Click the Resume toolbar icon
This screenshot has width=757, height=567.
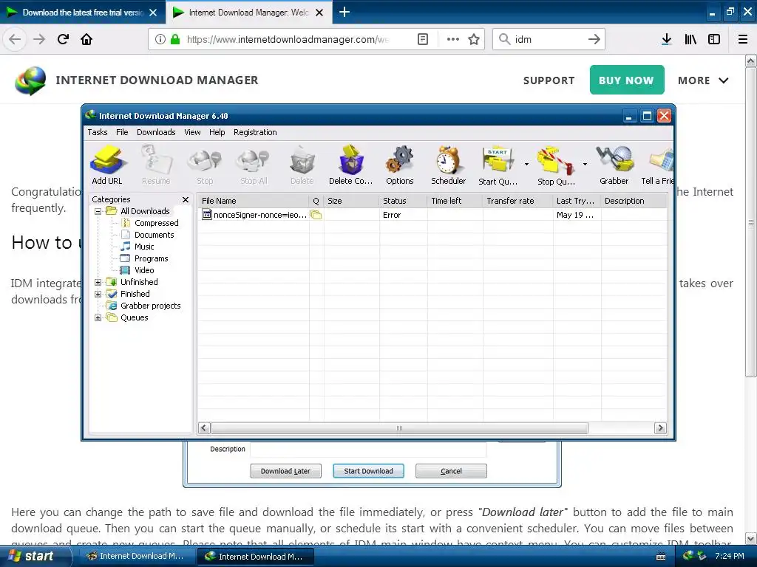[x=156, y=165]
